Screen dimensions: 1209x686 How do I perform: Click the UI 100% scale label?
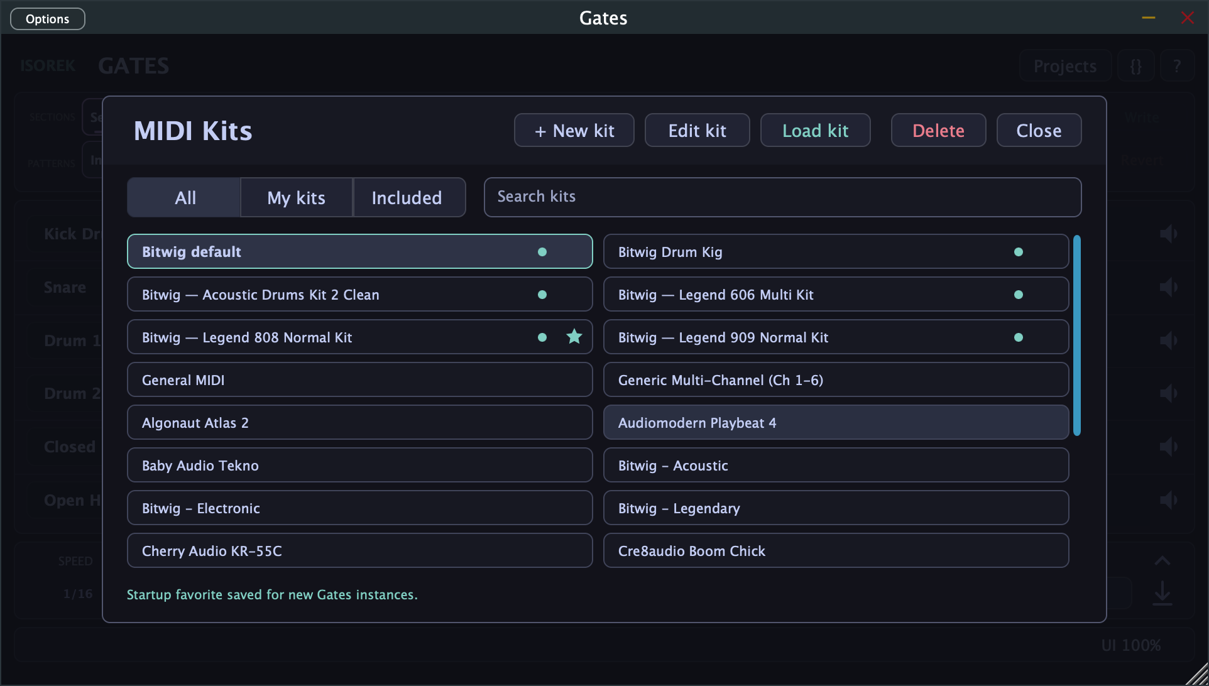(x=1131, y=645)
